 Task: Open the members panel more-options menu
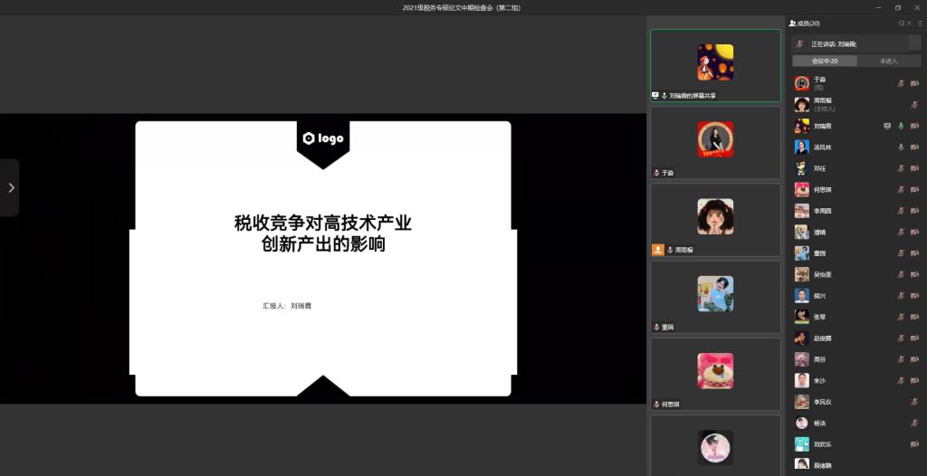tap(920, 23)
